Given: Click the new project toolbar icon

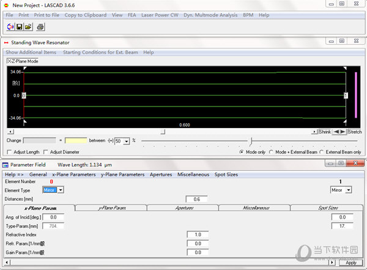Looking at the screenshot, I should (x=10, y=27).
